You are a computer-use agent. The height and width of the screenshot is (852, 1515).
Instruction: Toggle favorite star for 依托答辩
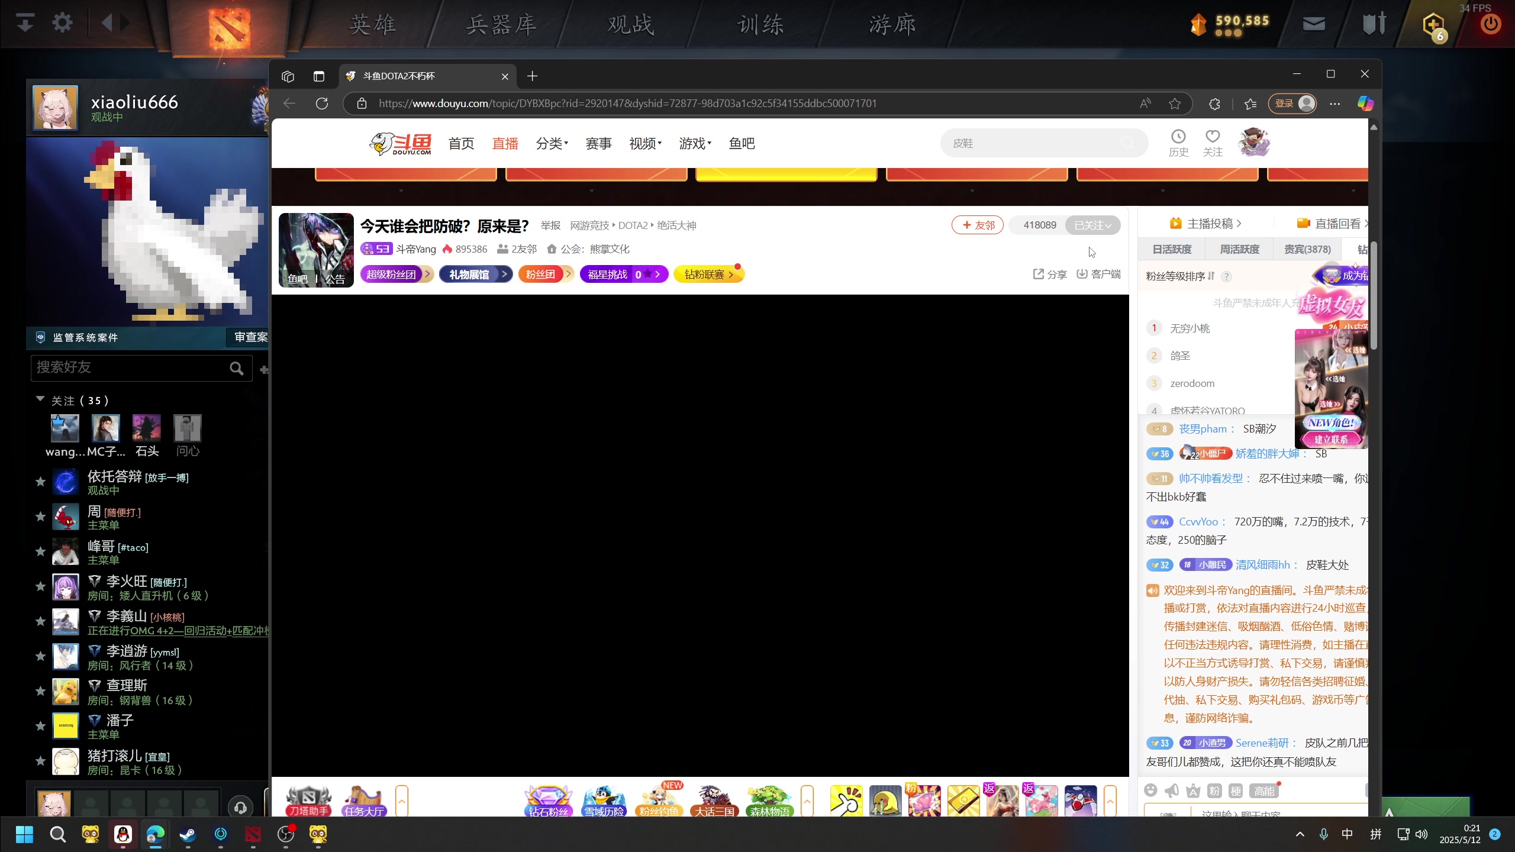tap(40, 482)
